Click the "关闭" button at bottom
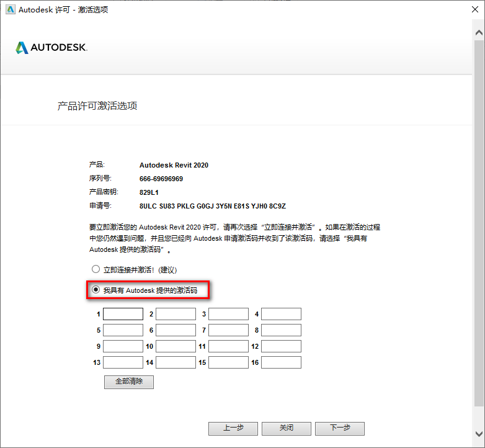This screenshot has width=485, height=448. [x=286, y=428]
